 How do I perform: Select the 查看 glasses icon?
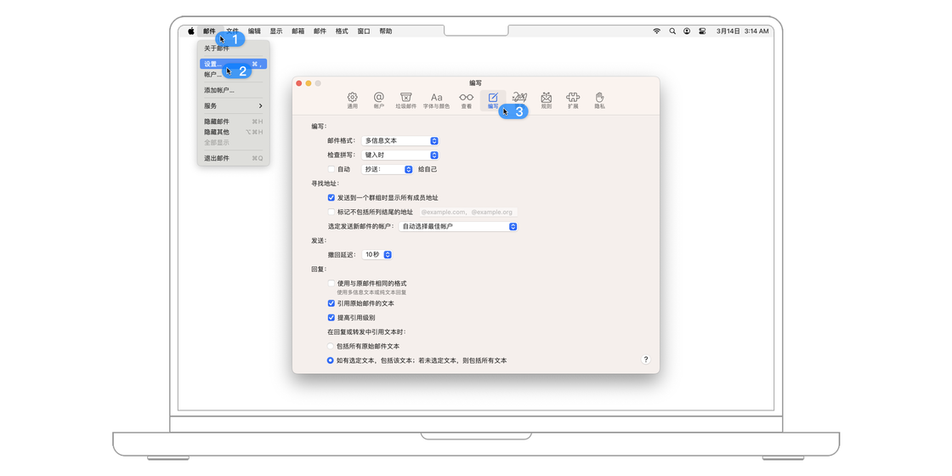pyautogui.click(x=467, y=100)
